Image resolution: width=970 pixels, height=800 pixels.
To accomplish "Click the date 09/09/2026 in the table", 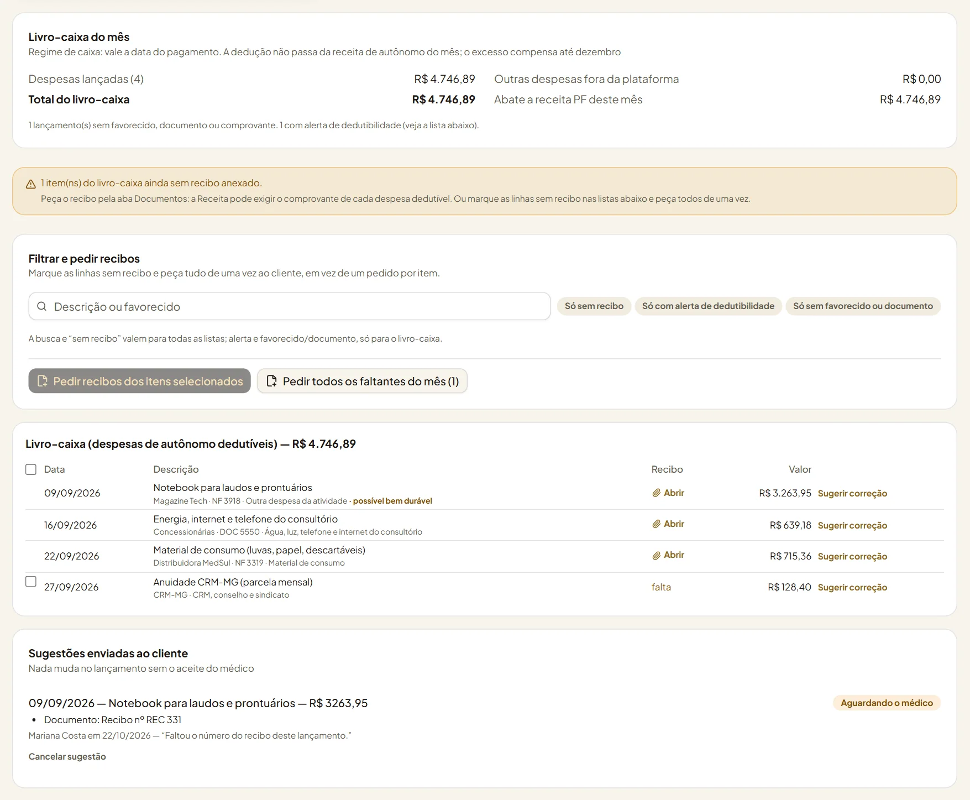I will click(72, 493).
